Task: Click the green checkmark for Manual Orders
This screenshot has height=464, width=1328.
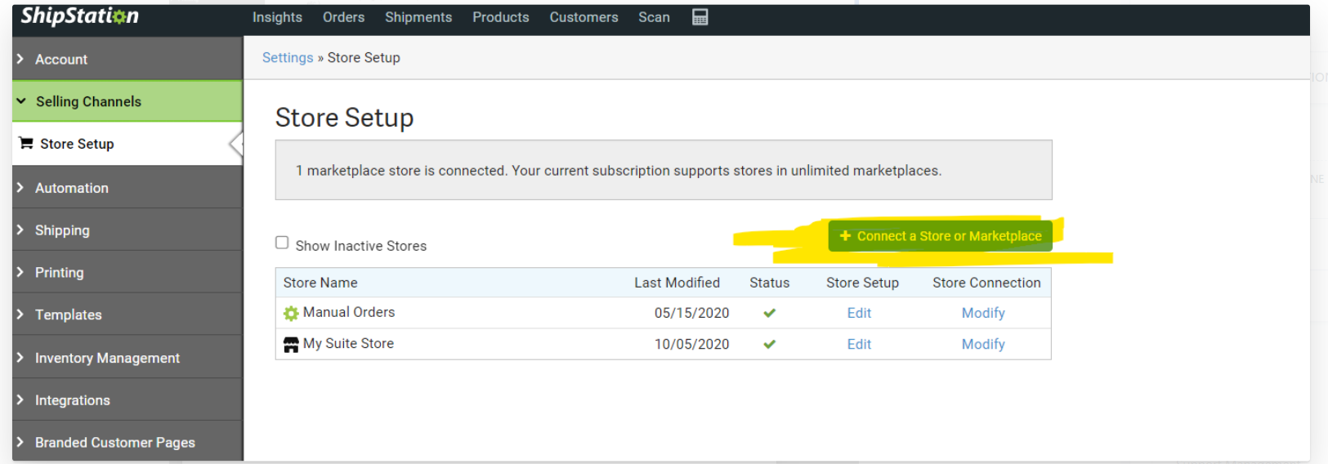Action: click(769, 313)
